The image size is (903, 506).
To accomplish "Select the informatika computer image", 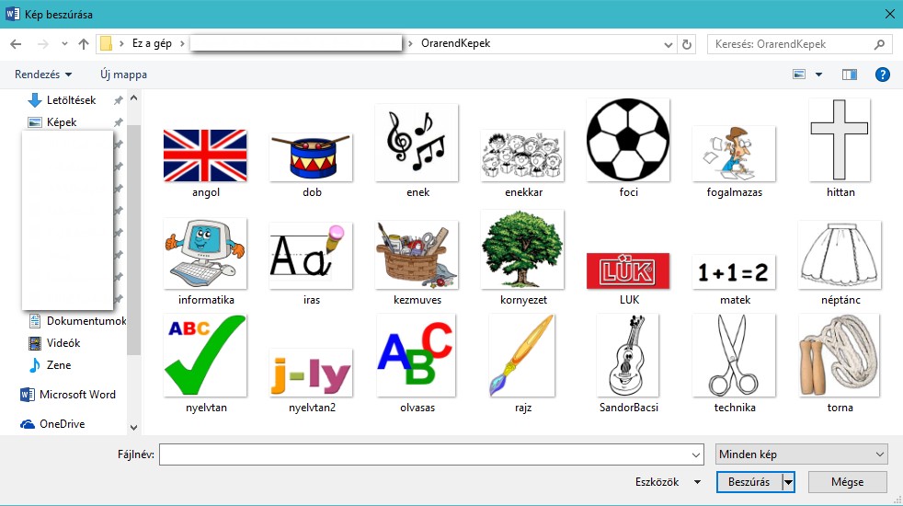I will click(205, 254).
